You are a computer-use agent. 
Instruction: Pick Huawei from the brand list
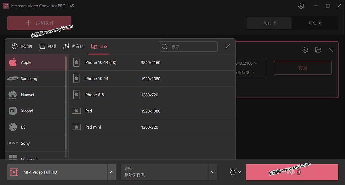point(35,95)
